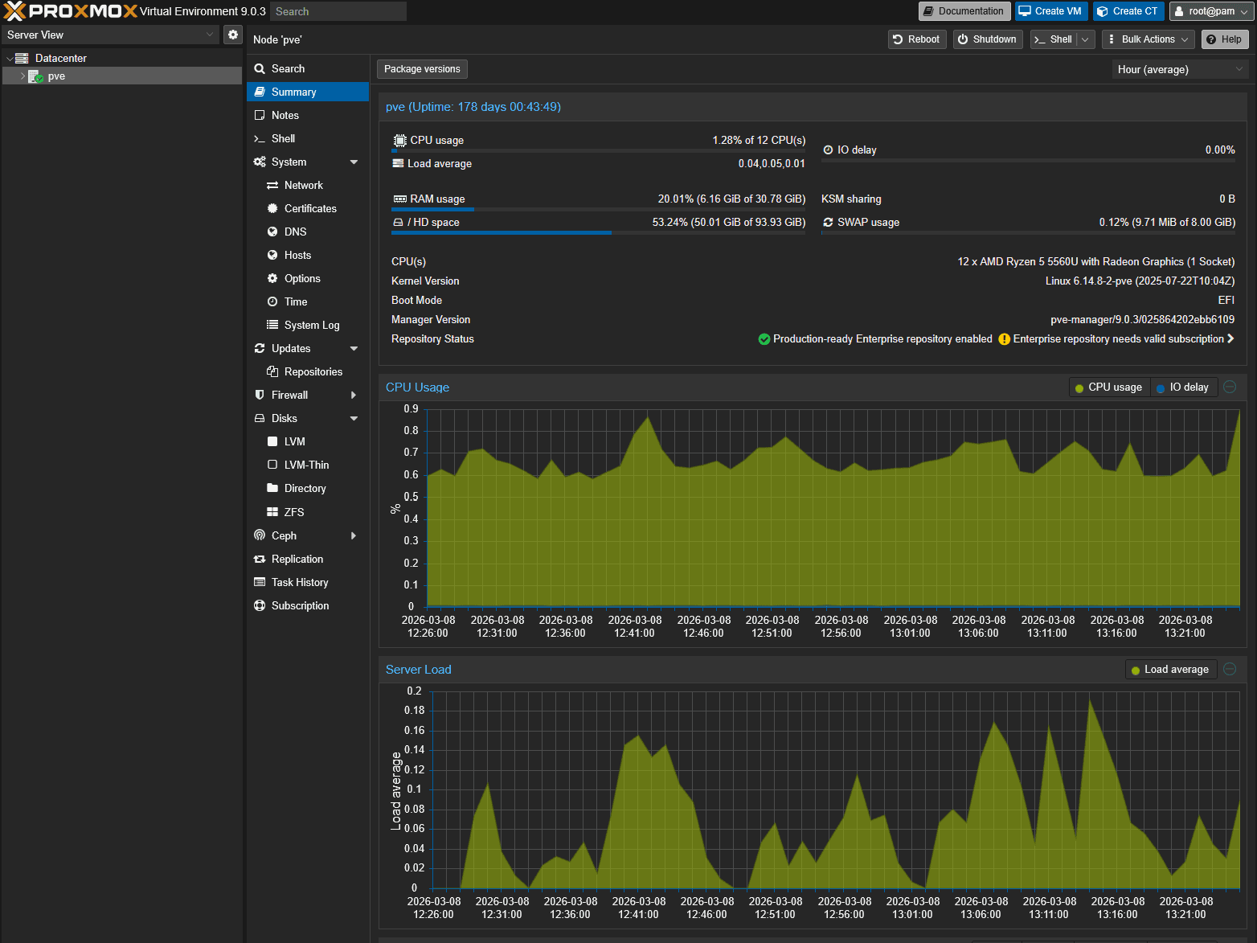Open the Subscription page
The width and height of the screenshot is (1257, 943).
point(308,606)
